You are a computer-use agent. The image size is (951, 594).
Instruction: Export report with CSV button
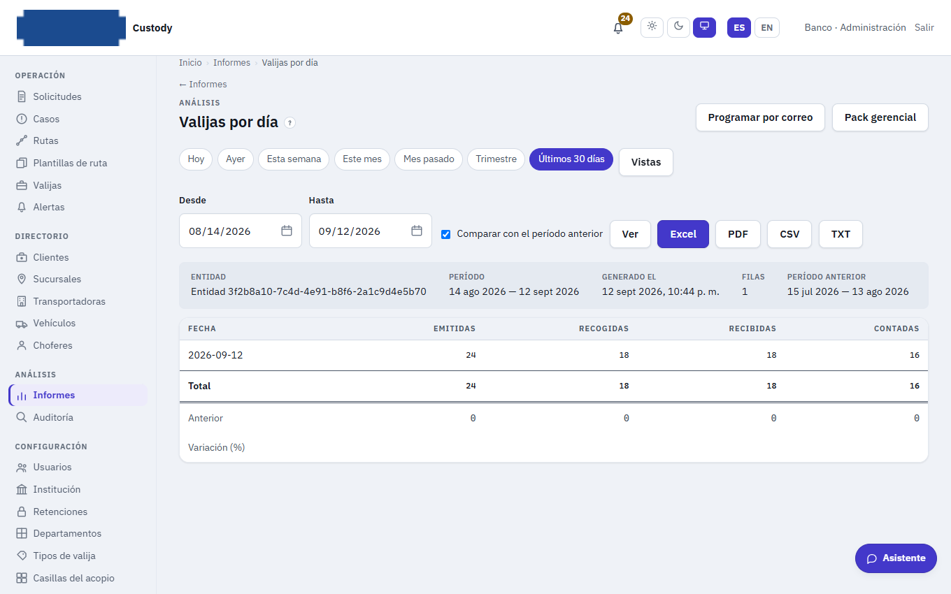point(789,234)
